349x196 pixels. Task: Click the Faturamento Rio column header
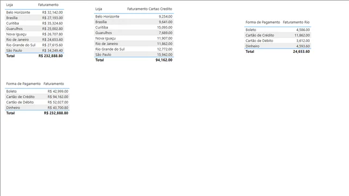[x=296, y=22]
